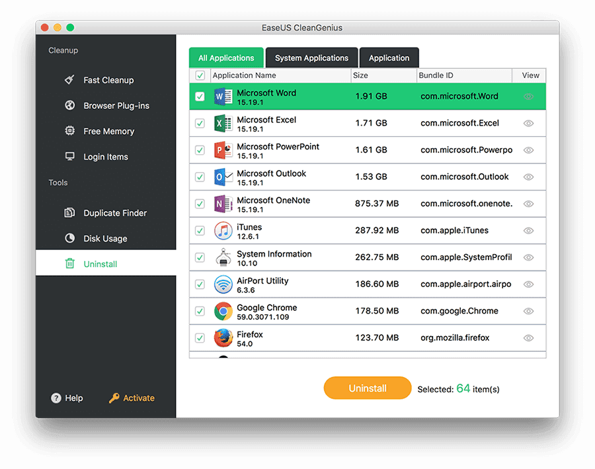Uncheck the Microsoft Word checkbox
The image size is (595, 469).
pos(200,97)
